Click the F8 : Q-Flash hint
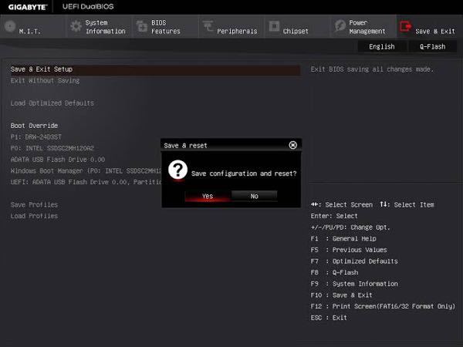Screen dimensions: 463x347 335,272
